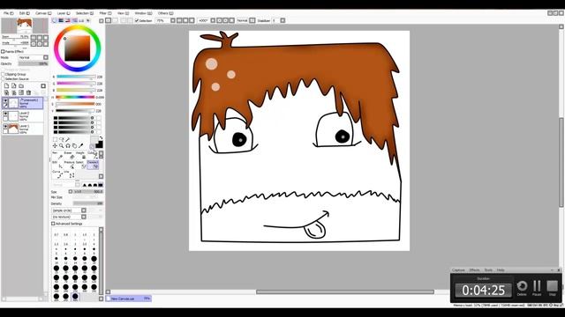
Task: Choose the linework Line tool
Action: pos(70,174)
